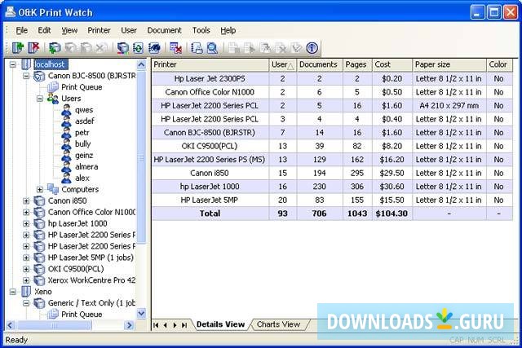
Task: Click the green refresh arrows toolbar icon
Action: coord(138,48)
